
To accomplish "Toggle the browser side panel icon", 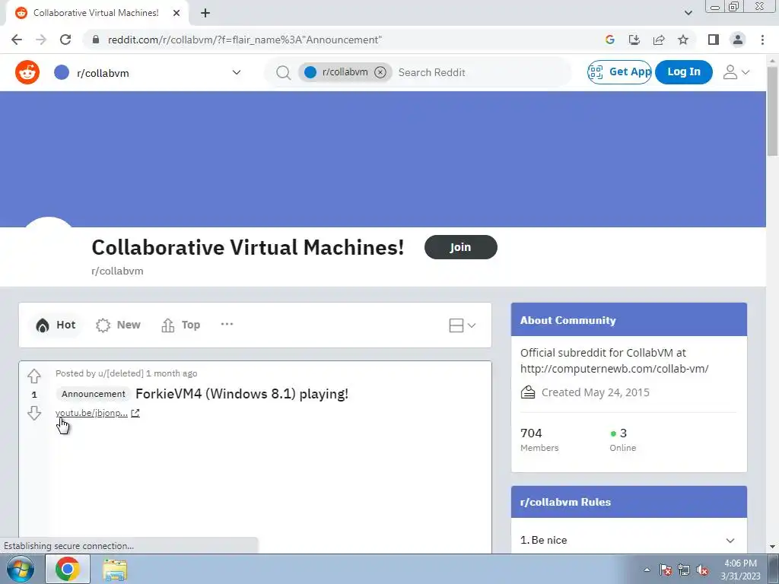I will (x=714, y=40).
